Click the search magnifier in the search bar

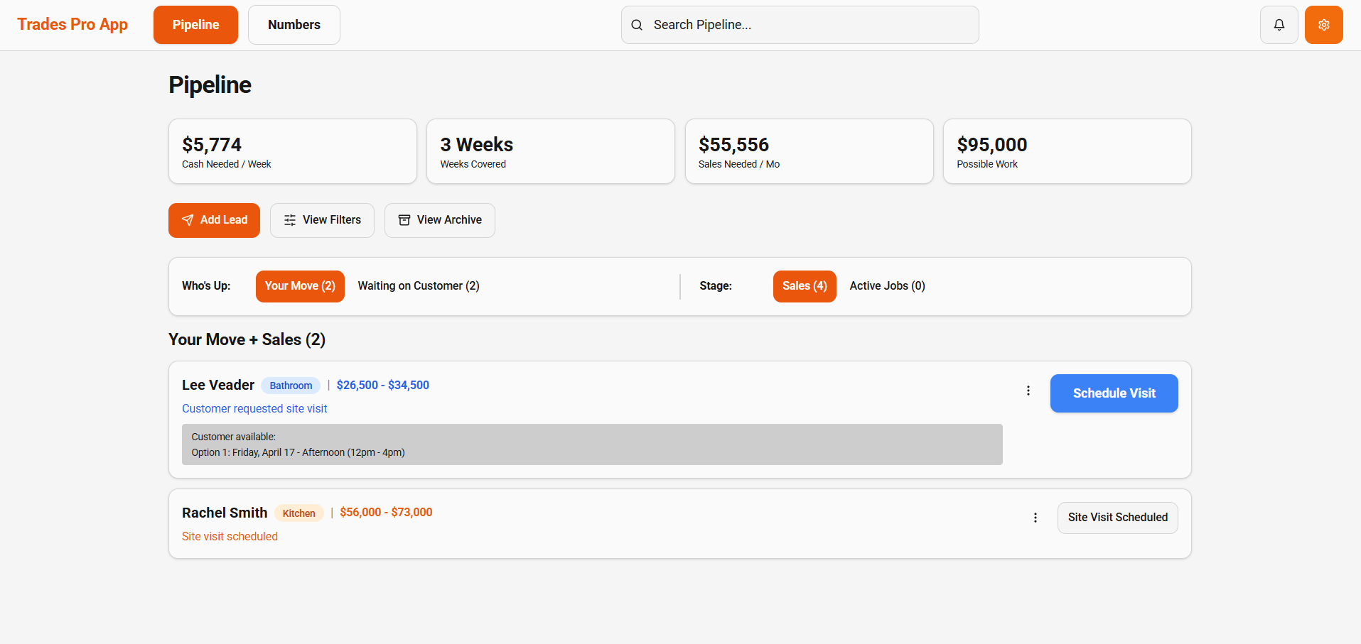pos(636,24)
